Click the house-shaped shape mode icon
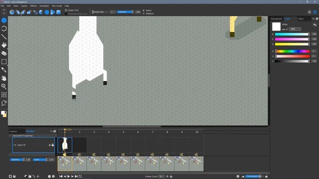This screenshot has width=319, height=179. point(29,12)
